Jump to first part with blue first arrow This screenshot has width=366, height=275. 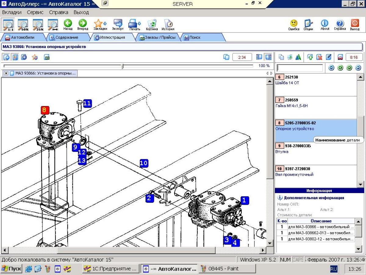coord(331,68)
